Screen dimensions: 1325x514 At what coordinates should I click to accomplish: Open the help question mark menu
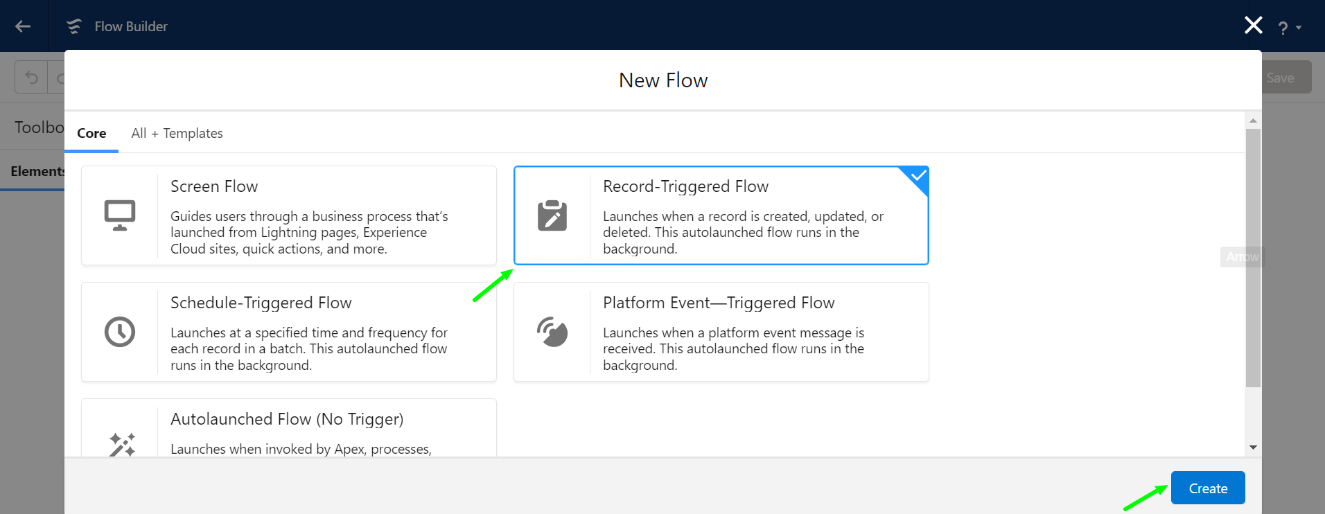pyautogui.click(x=1289, y=28)
